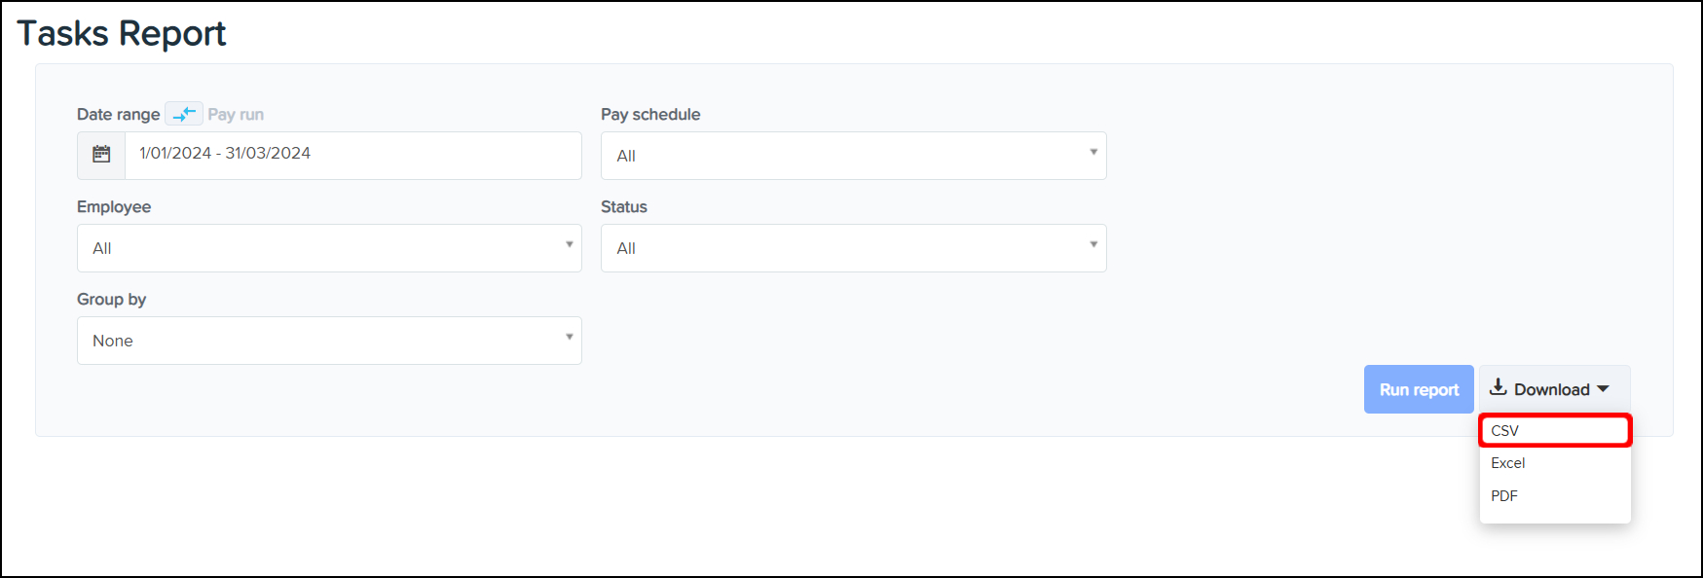
Task: Open the Status dropdown
Action: pos(853,248)
